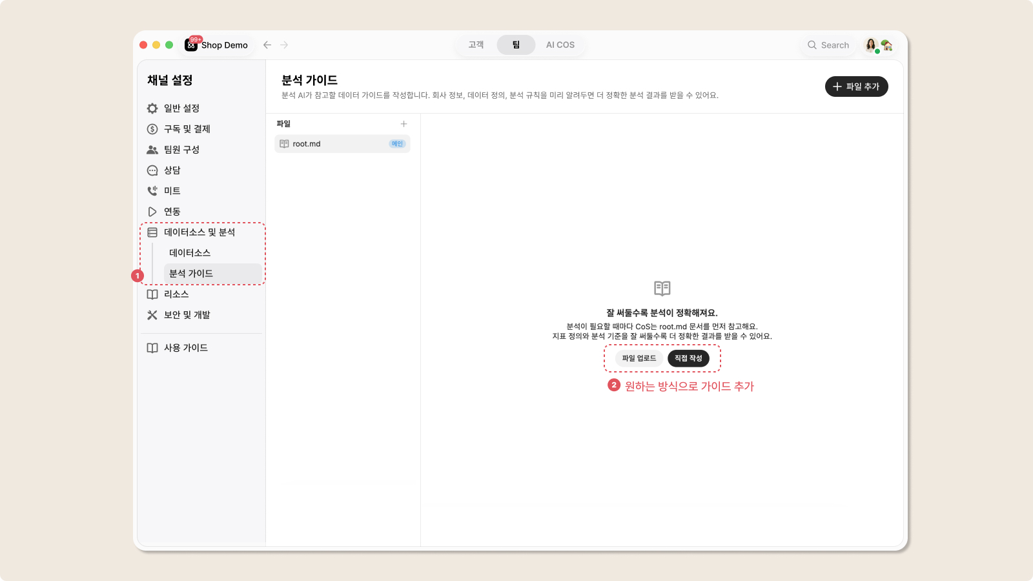1033x581 pixels.
Task: Open 미트 phone icon
Action: (x=152, y=191)
